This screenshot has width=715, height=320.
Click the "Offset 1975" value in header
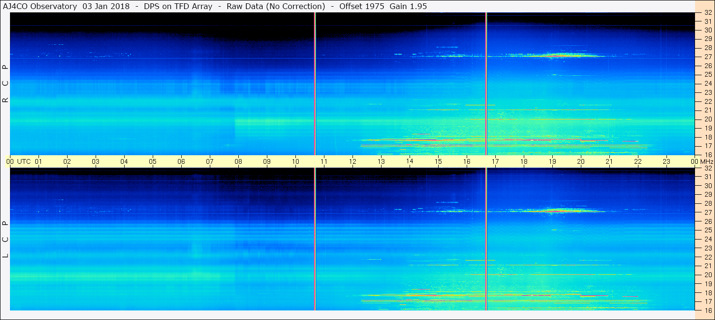click(x=362, y=6)
